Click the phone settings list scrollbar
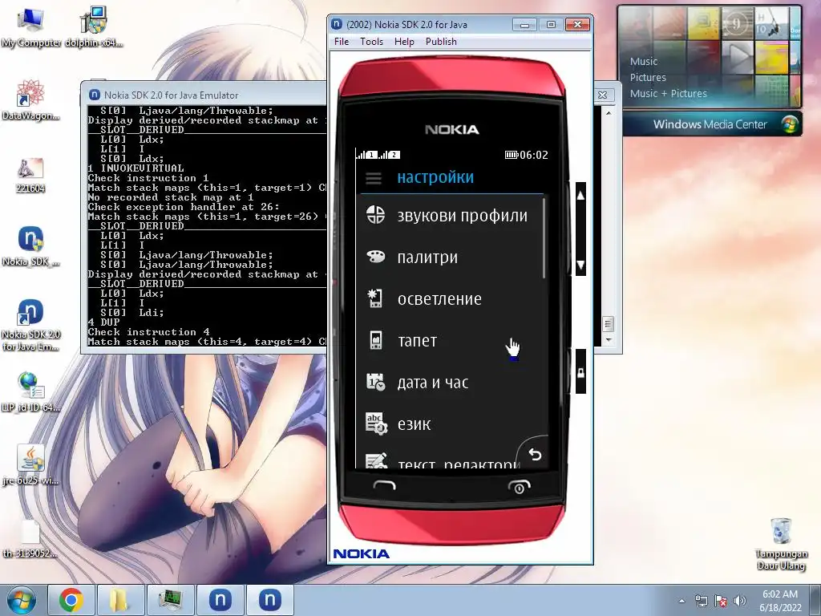Viewport: 821px width, 616px height. point(544,237)
